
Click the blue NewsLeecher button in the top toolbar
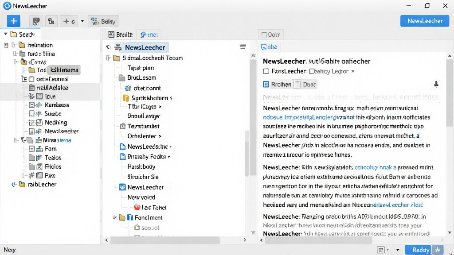pos(425,21)
